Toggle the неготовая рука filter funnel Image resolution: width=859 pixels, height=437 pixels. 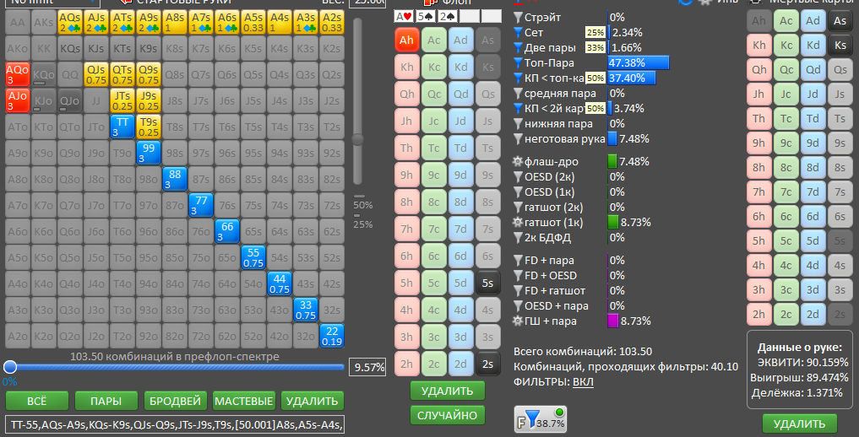(x=519, y=139)
